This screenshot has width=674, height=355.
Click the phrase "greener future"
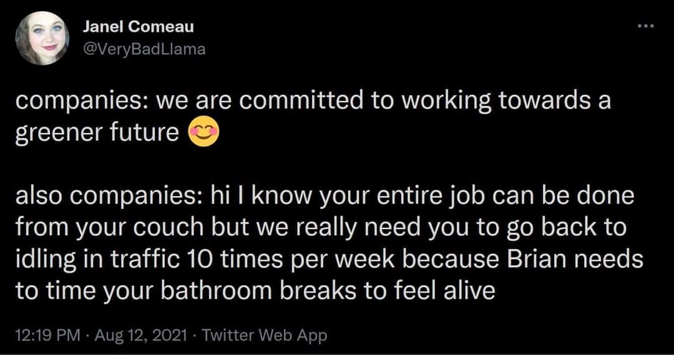[x=98, y=134]
